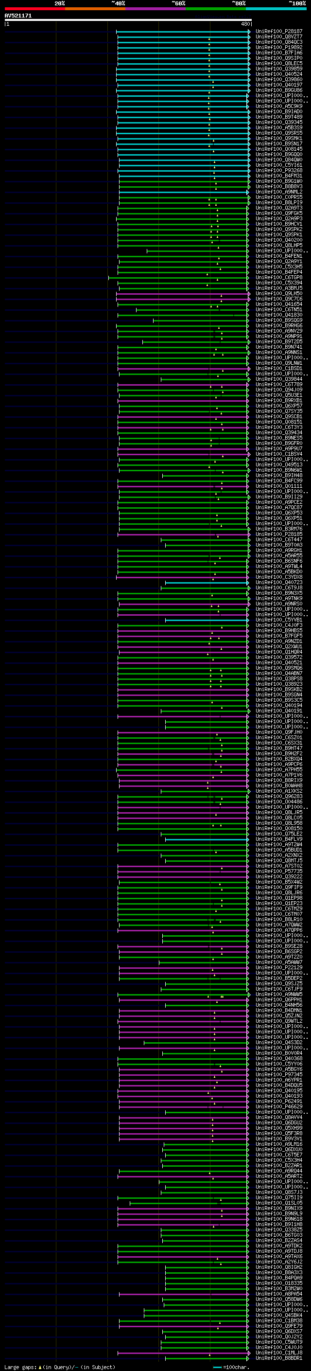Click the orange ~40% identity legend segment
The width and height of the screenshot is (311, 1371).
coord(95,9)
